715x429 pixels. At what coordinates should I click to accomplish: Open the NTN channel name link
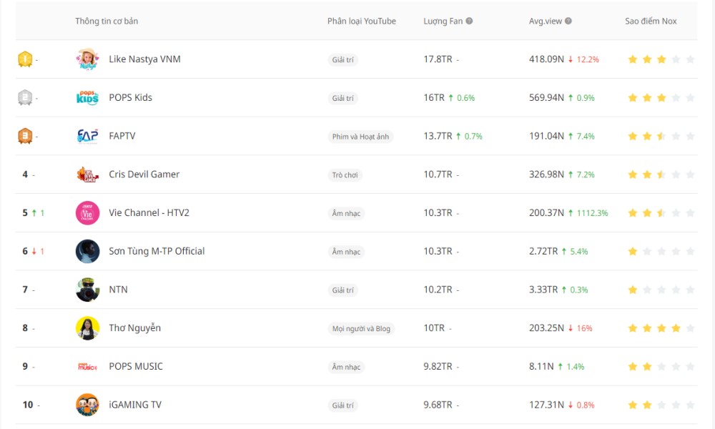pyautogui.click(x=118, y=290)
